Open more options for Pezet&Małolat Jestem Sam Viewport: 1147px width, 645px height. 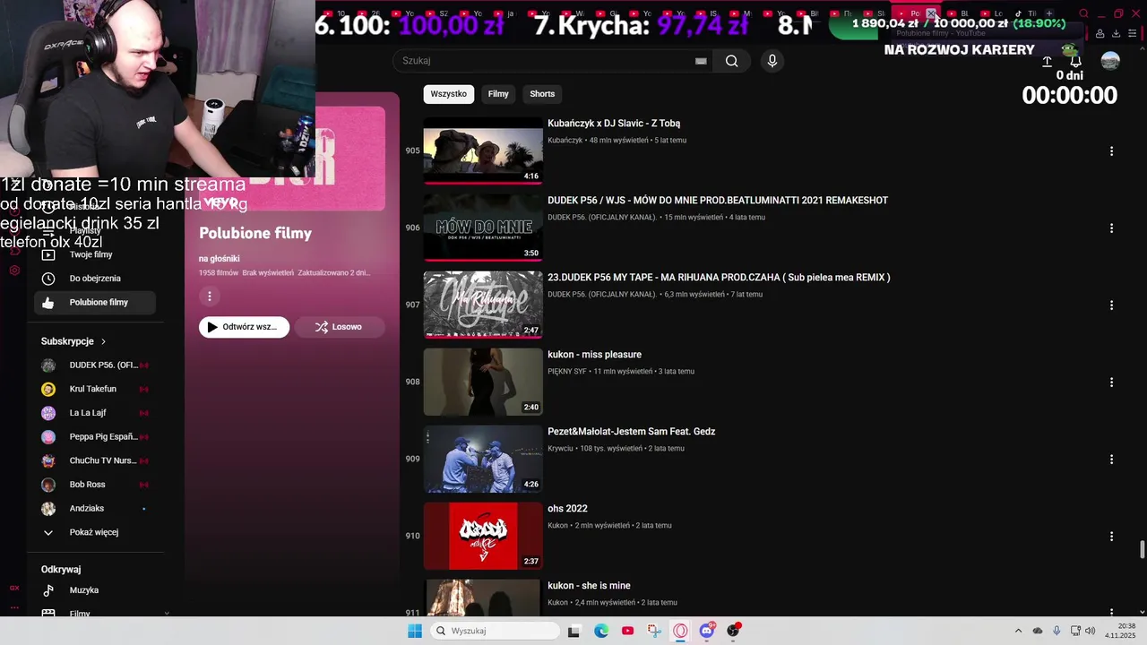pos(1111,460)
